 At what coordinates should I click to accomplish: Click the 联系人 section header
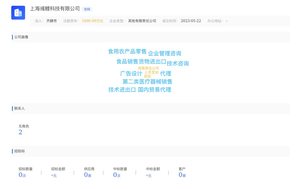150,109
